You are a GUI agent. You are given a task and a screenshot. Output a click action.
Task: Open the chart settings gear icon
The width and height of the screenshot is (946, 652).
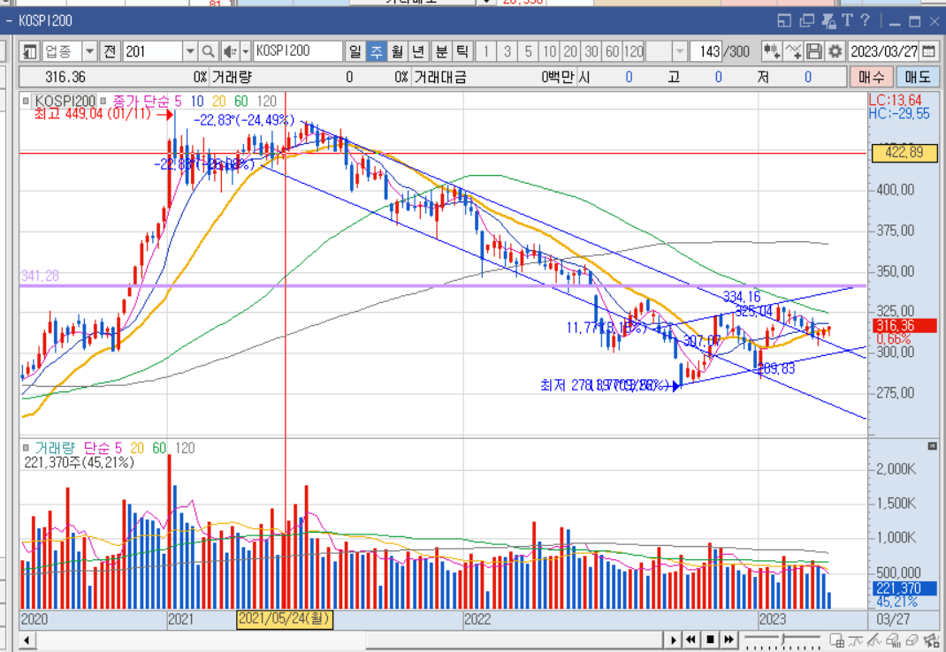835,51
